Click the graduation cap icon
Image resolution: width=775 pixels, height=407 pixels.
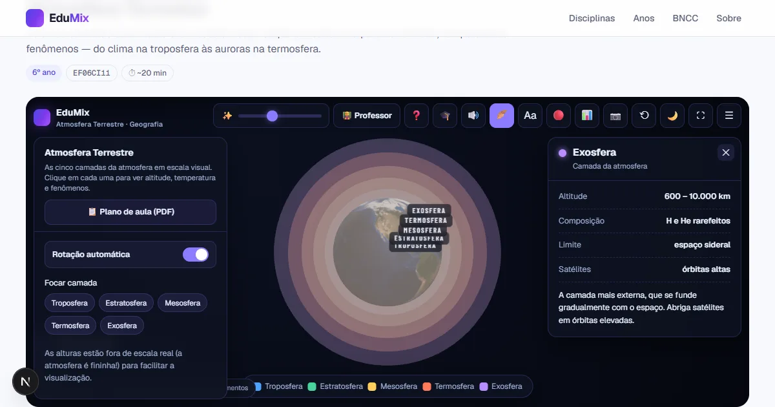click(x=445, y=116)
